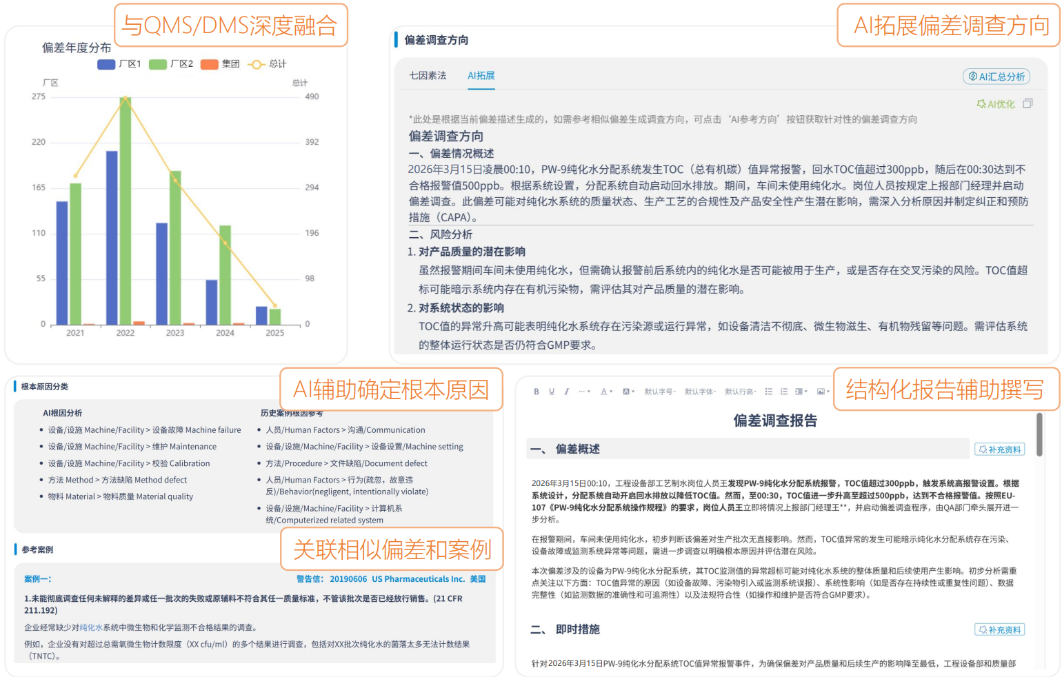Toggle the 厂区1 series in the chart legend

pyautogui.click(x=119, y=64)
